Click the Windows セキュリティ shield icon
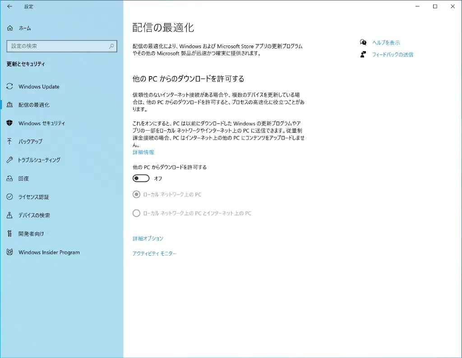Screen dimensions: 462x358 pos(10,123)
